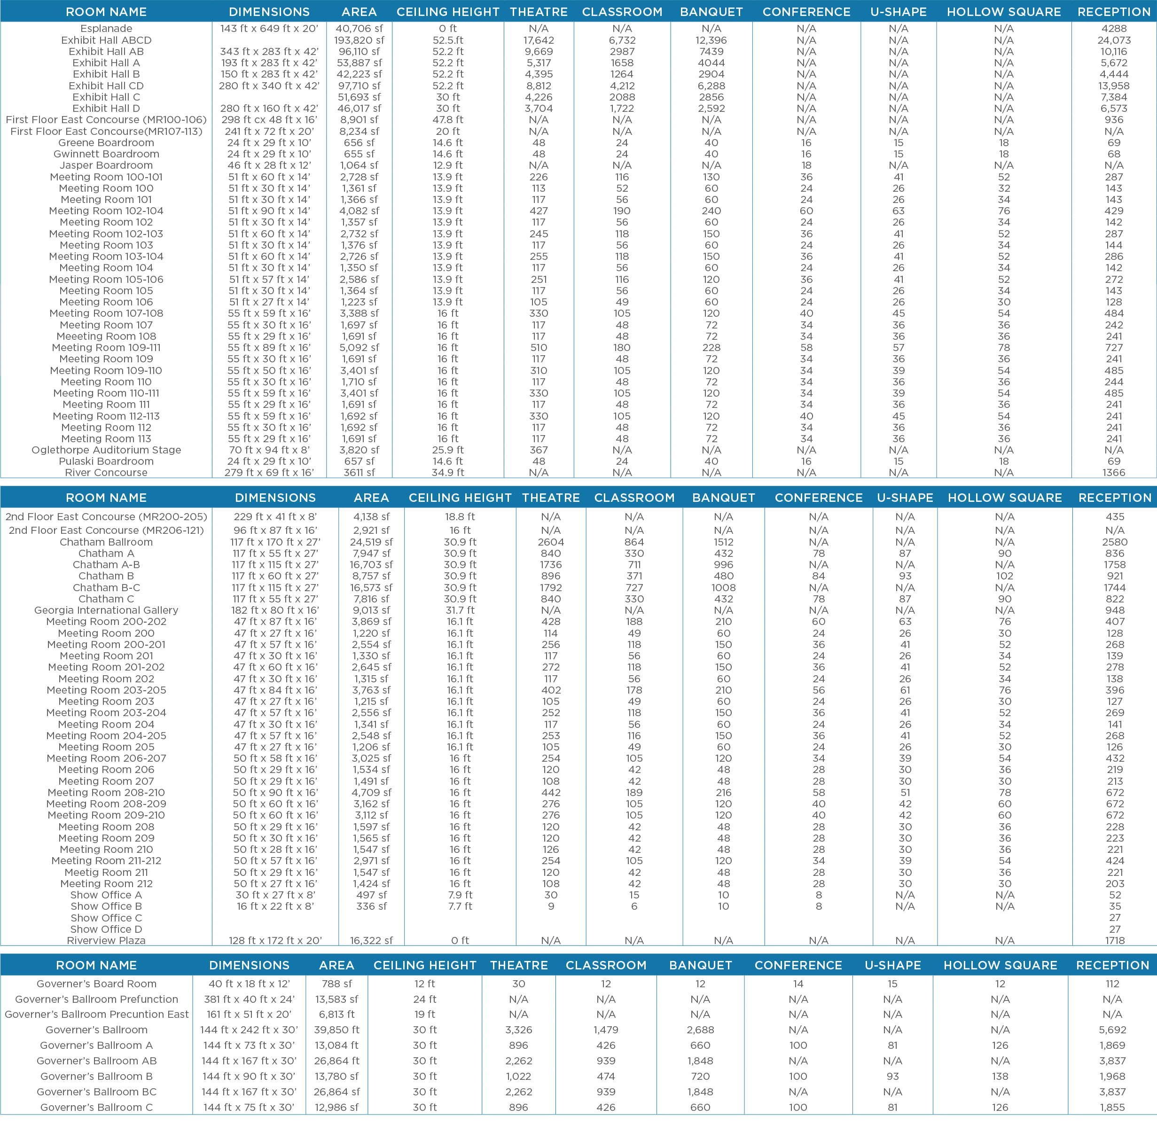
Task: Select Show Office B room name
Action: (x=106, y=906)
